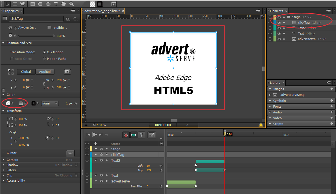Toggle link width and height icon

pos(44,84)
